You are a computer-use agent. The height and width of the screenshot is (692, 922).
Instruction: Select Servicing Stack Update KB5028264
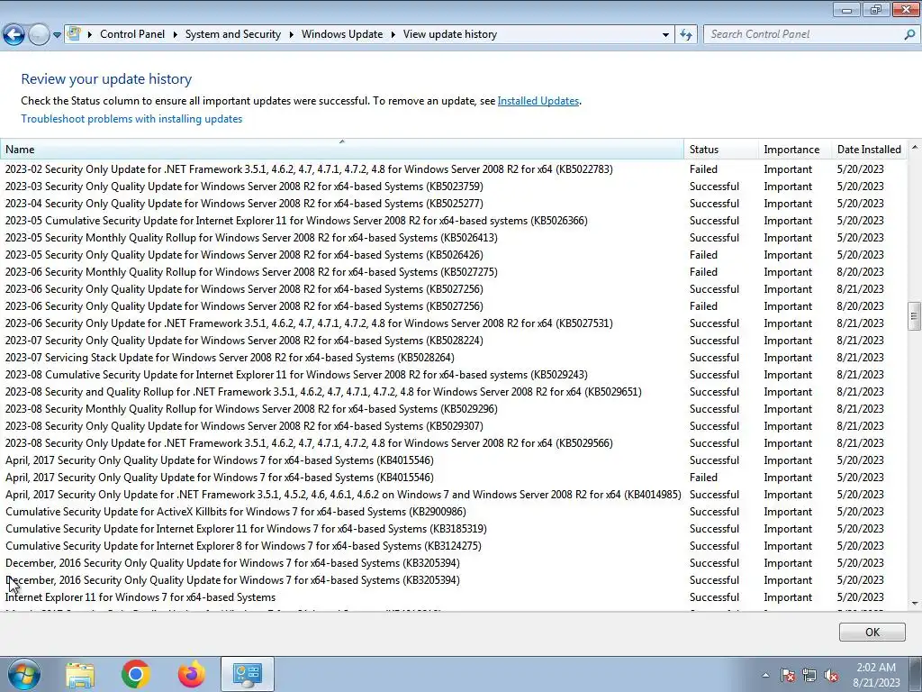point(454,358)
